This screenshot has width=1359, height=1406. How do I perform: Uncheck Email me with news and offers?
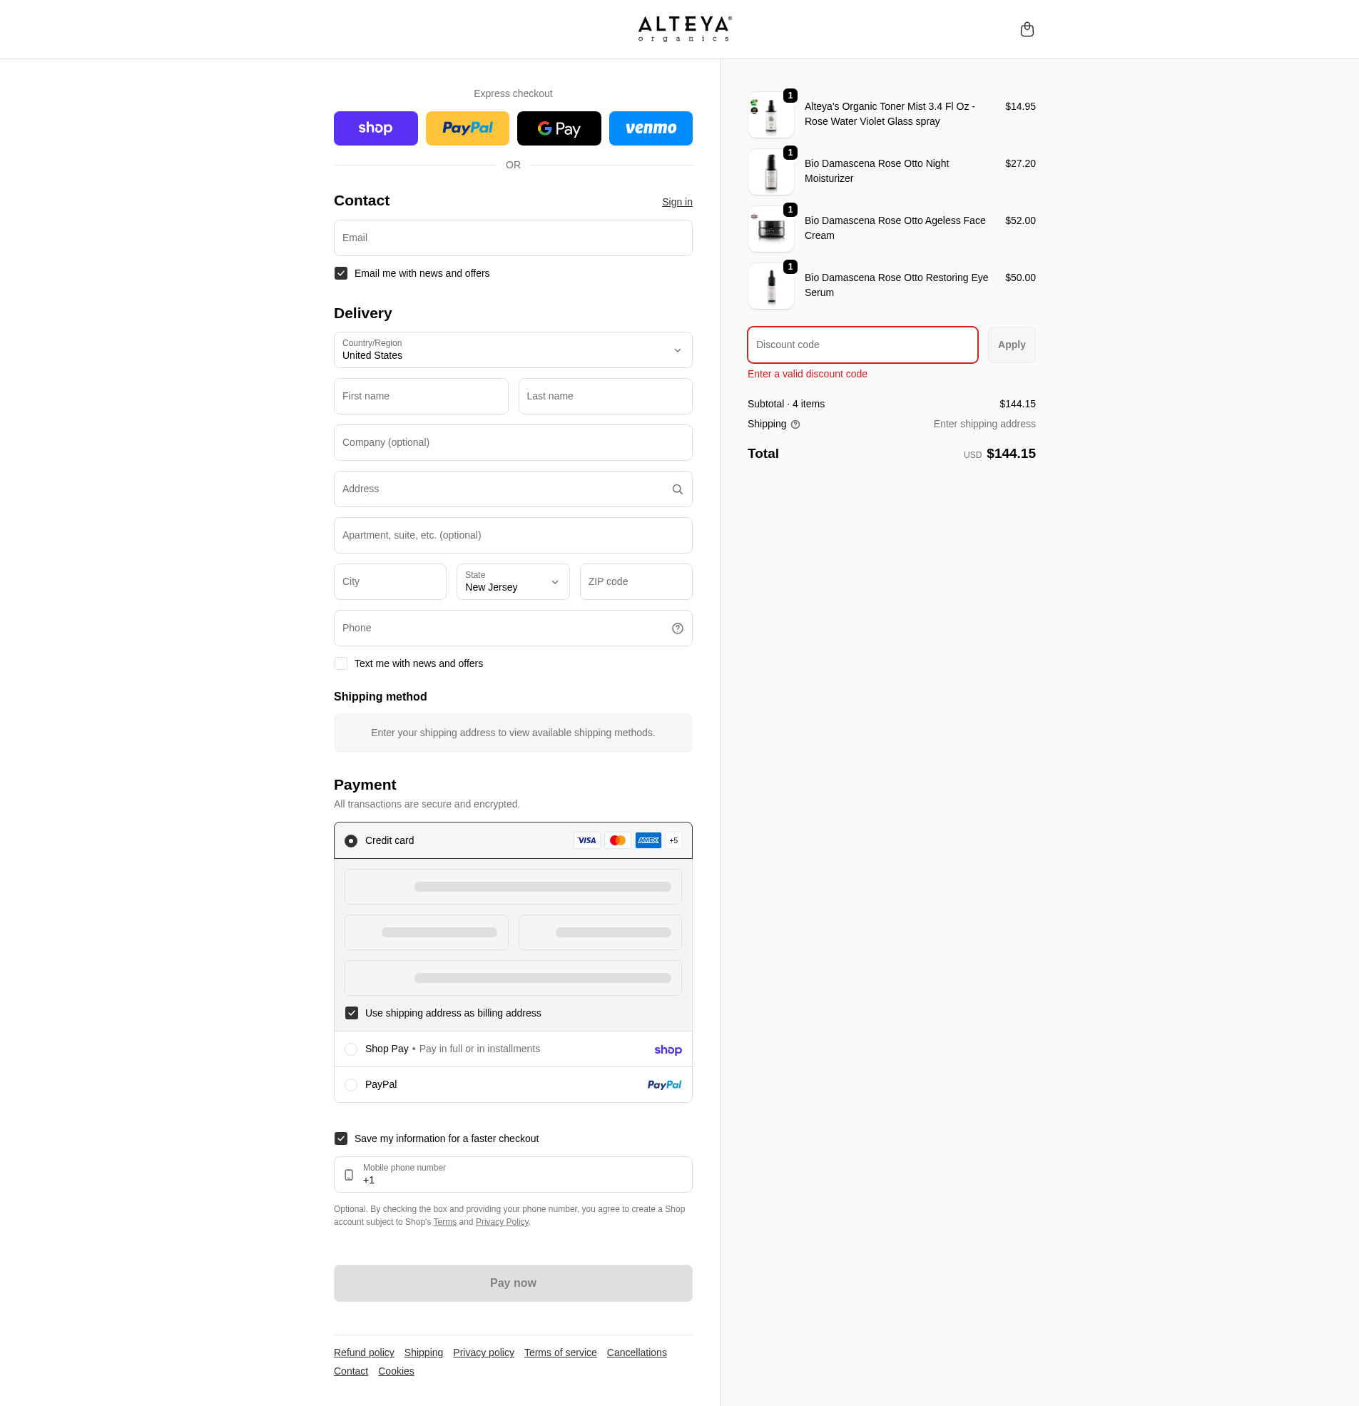pyautogui.click(x=340, y=272)
